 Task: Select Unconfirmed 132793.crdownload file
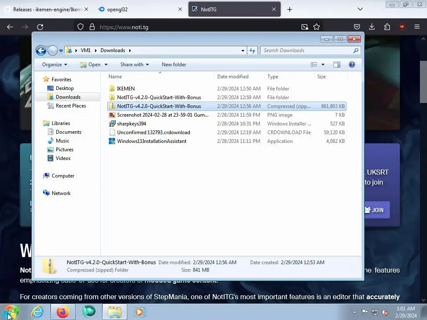click(x=226, y=132)
